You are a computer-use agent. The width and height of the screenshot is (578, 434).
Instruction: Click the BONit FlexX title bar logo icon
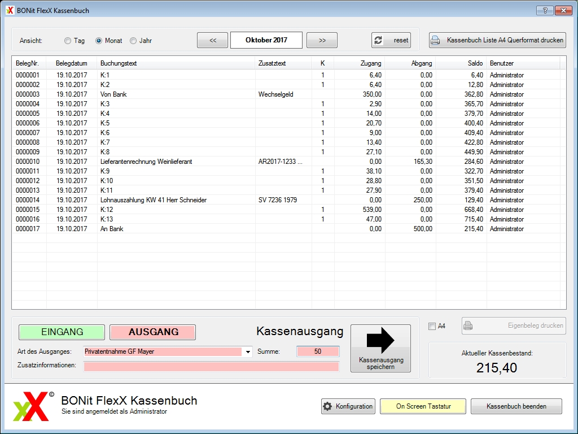click(10, 10)
